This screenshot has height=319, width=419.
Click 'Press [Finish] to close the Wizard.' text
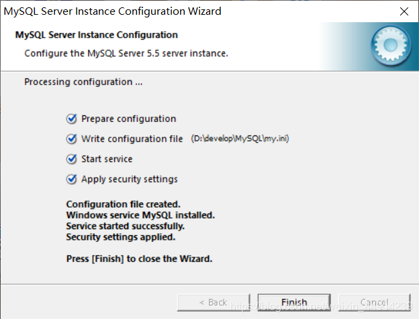139,259
